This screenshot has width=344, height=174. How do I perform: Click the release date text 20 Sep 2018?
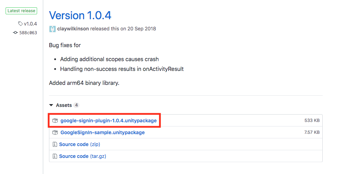click(x=142, y=29)
